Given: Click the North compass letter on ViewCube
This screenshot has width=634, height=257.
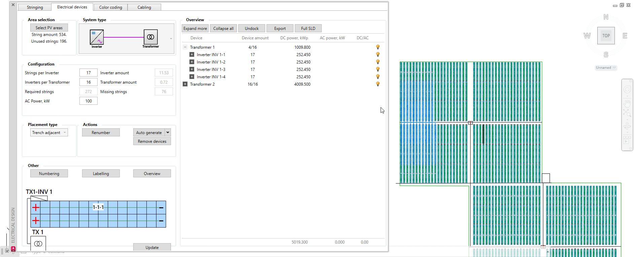Looking at the screenshot, I should 606,17.
